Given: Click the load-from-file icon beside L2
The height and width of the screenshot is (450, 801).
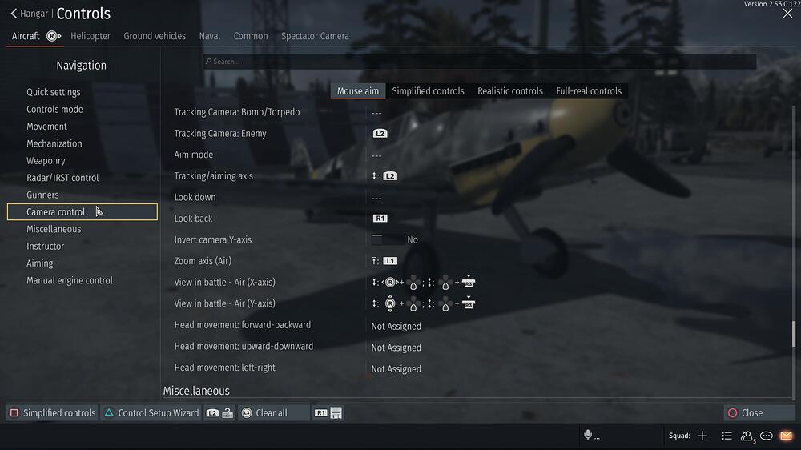Looking at the screenshot, I should [227, 412].
